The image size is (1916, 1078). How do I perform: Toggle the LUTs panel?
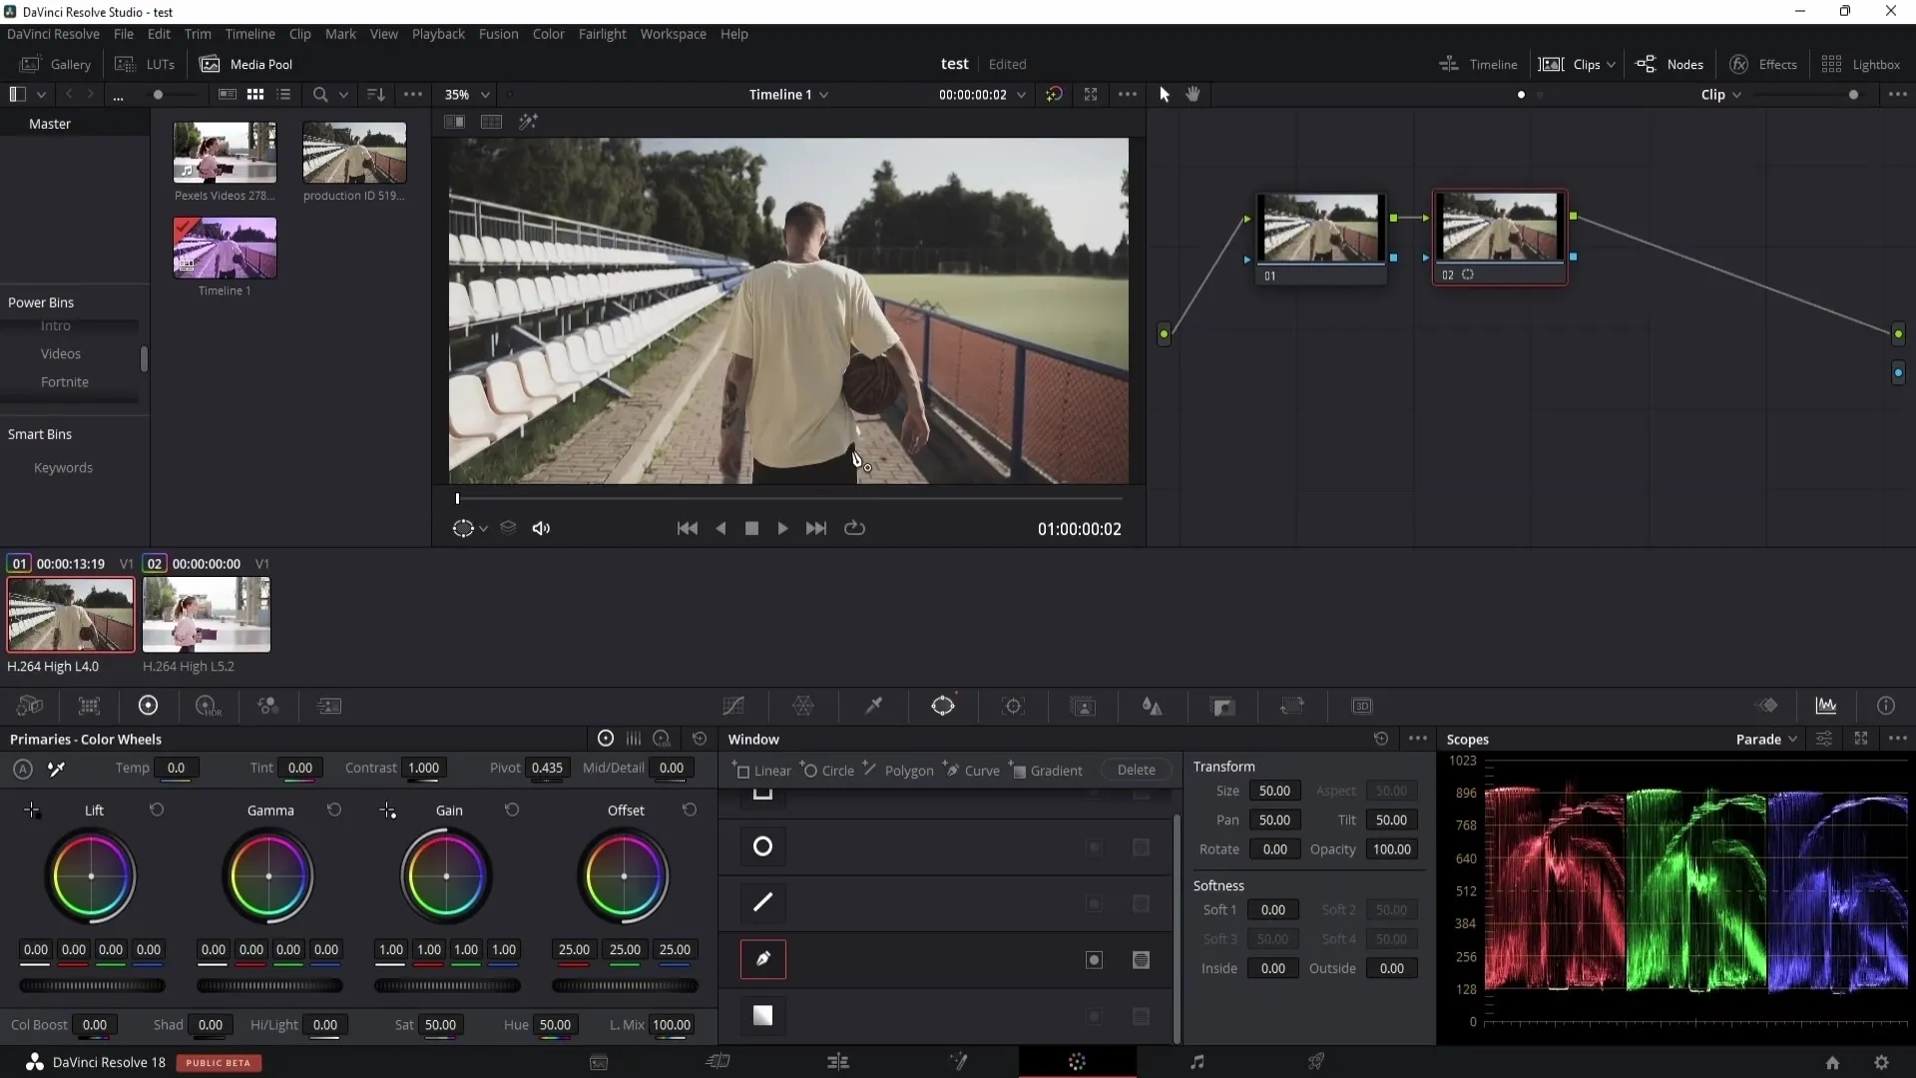tap(145, 64)
